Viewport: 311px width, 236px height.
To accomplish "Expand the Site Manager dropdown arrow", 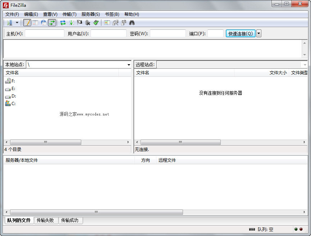I will click(x=17, y=23).
